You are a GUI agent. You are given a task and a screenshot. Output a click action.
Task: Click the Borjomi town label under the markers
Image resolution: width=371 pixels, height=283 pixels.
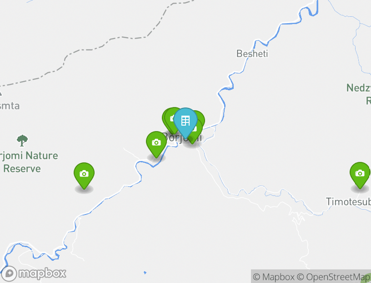click(182, 137)
